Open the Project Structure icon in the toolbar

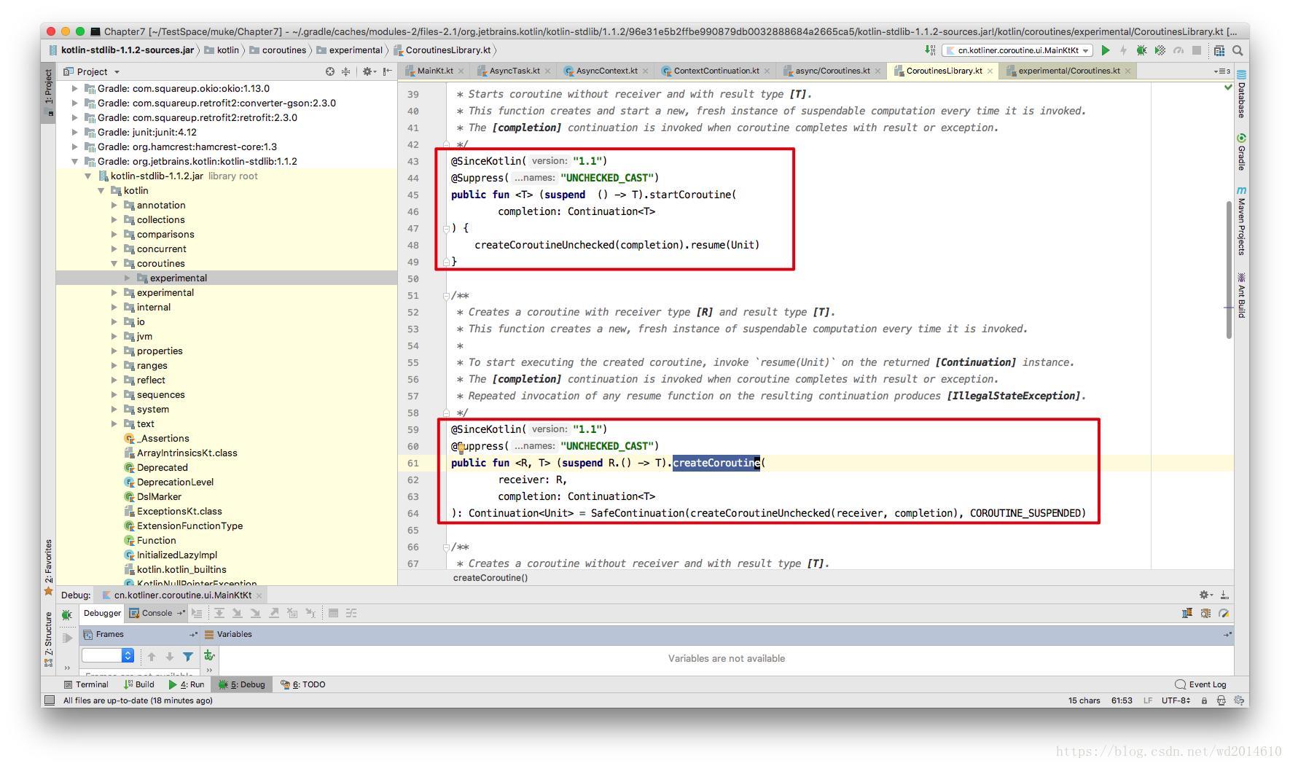click(x=1219, y=50)
